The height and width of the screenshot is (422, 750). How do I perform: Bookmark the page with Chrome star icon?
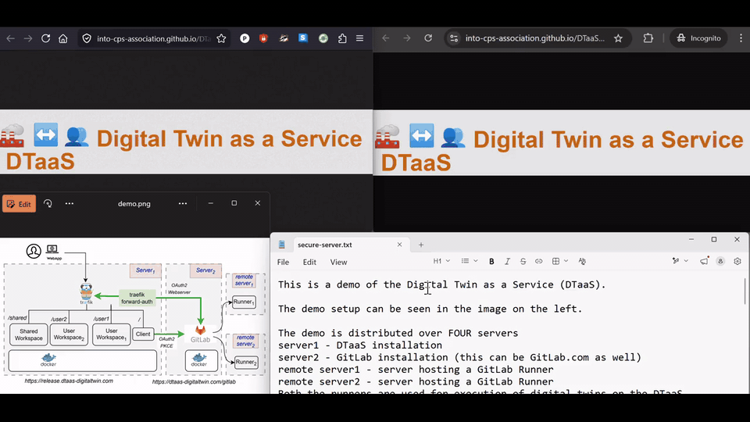(x=618, y=38)
